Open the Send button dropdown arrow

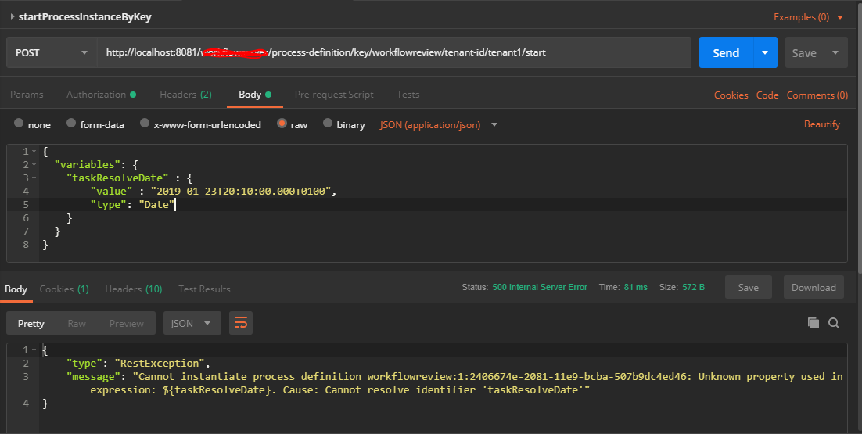tap(765, 52)
